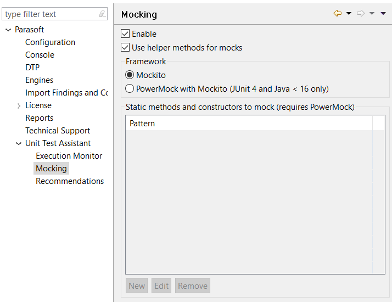
Task: Open the Technical Support page
Action: pyautogui.click(x=58, y=131)
